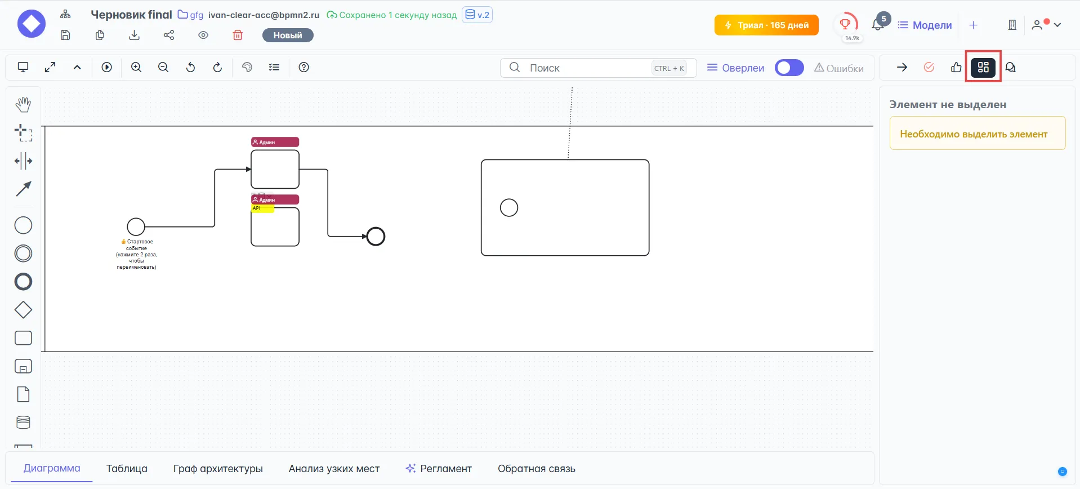The width and height of the screenshot is (1080, 489).
Task: Switch to the Таблица tab
Action: 127,469
